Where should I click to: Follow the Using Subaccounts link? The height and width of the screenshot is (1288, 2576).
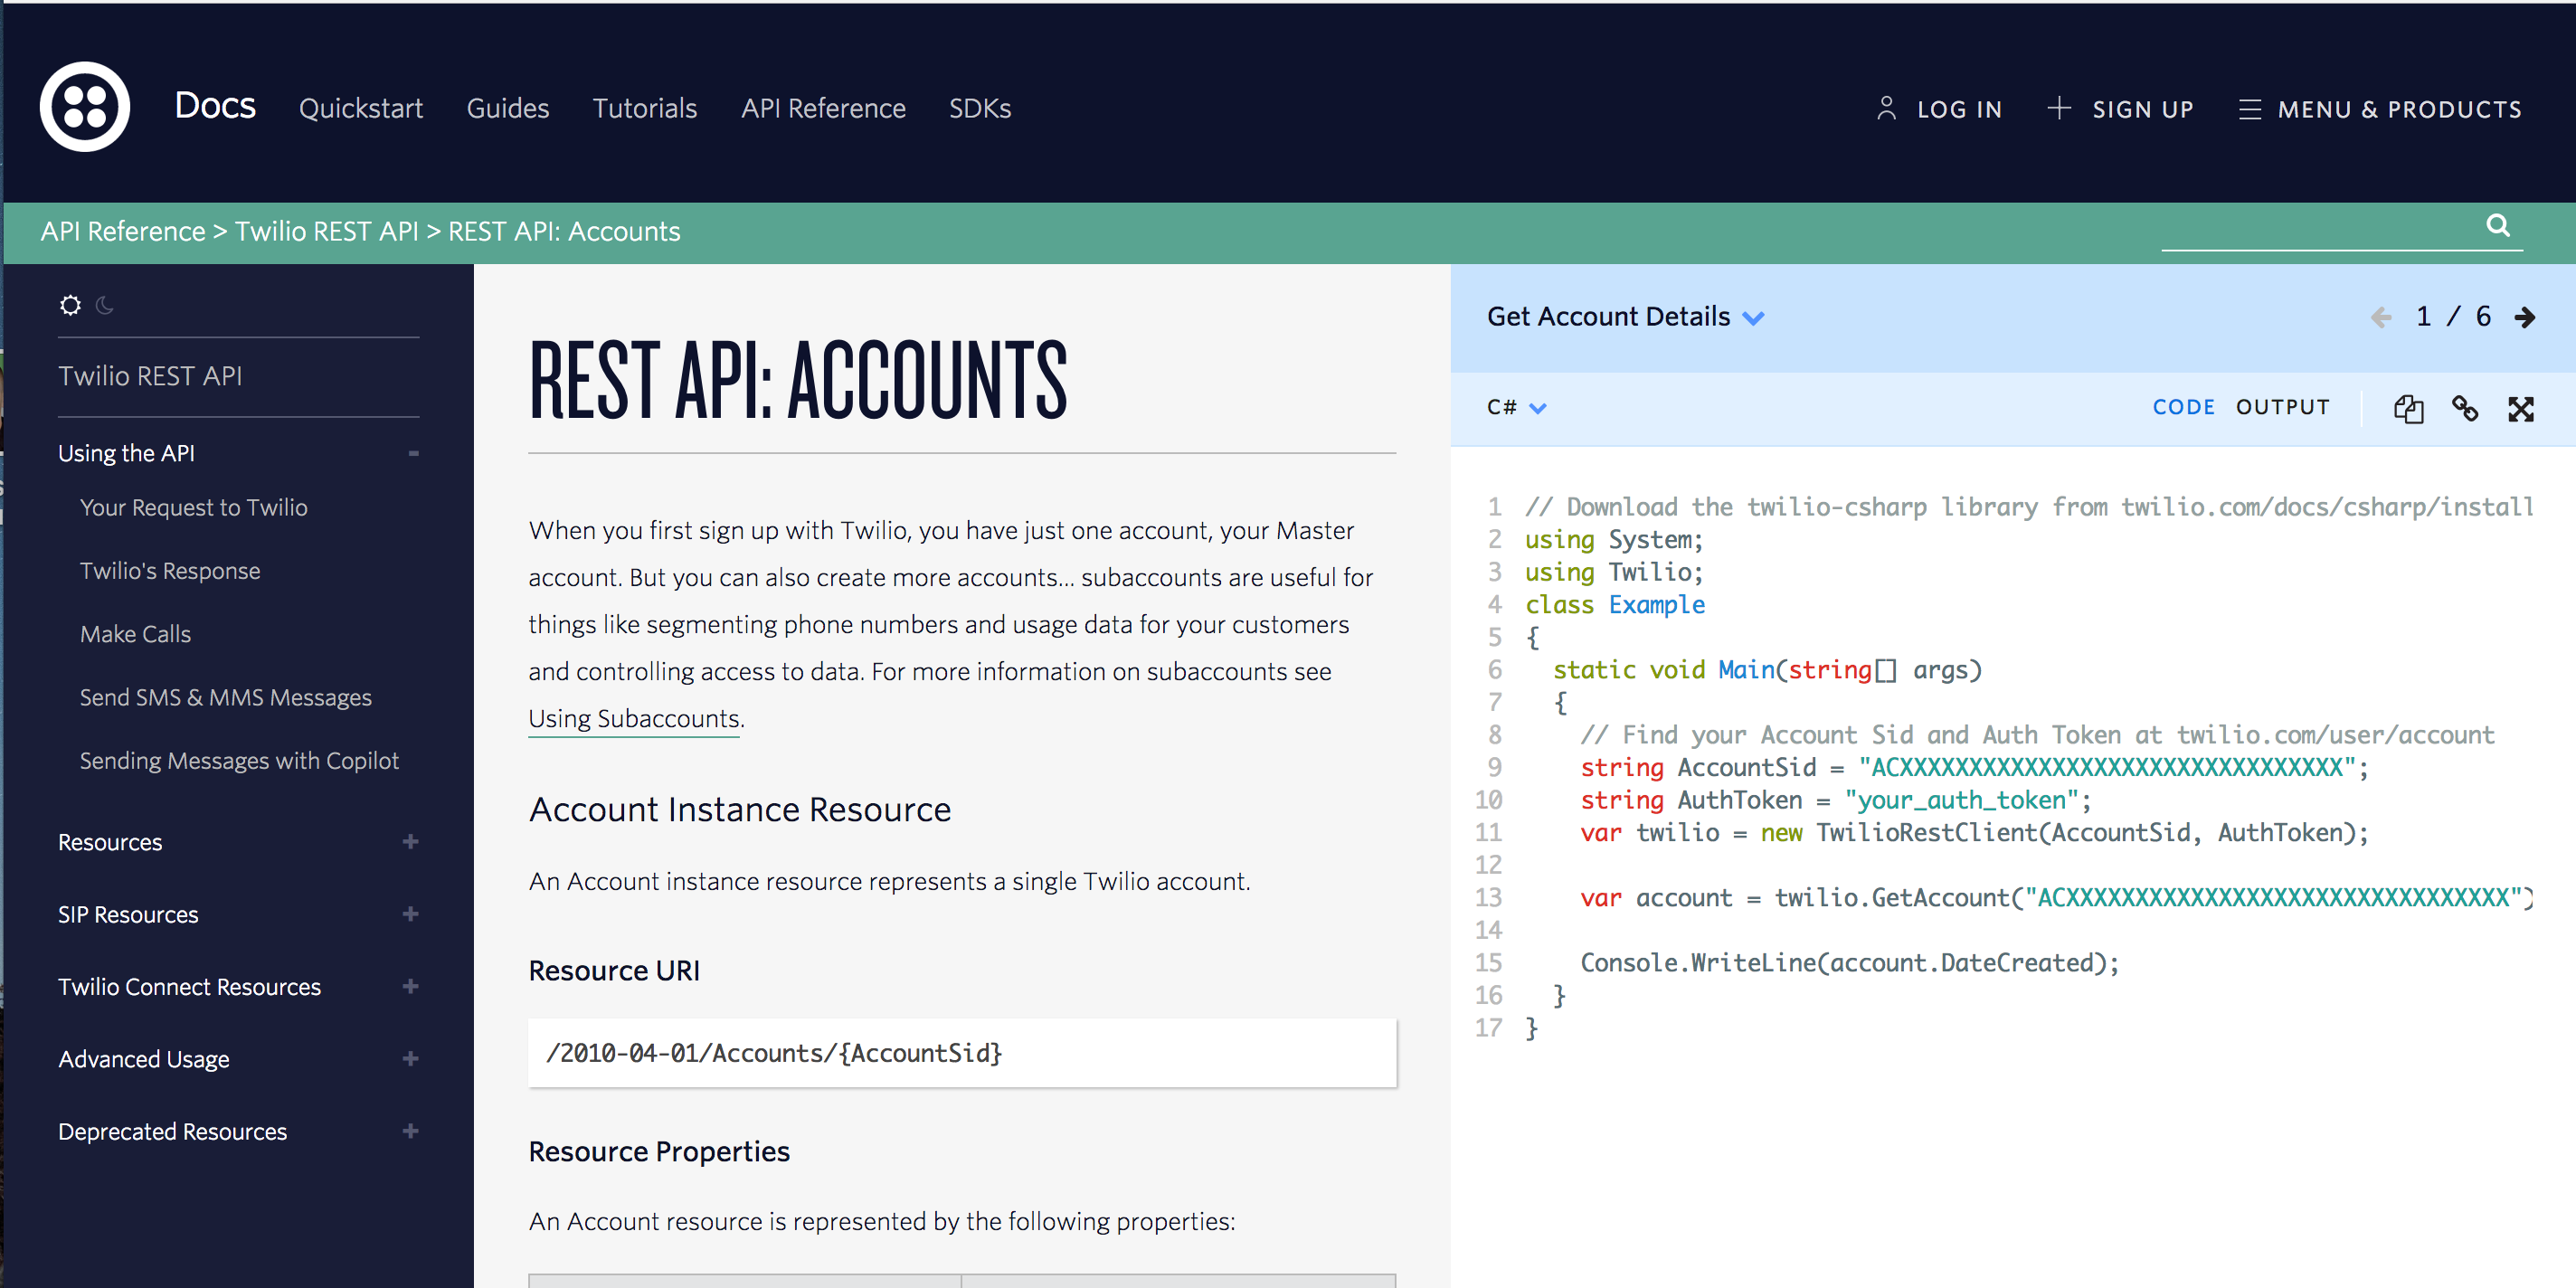click(x=634, y=718)
